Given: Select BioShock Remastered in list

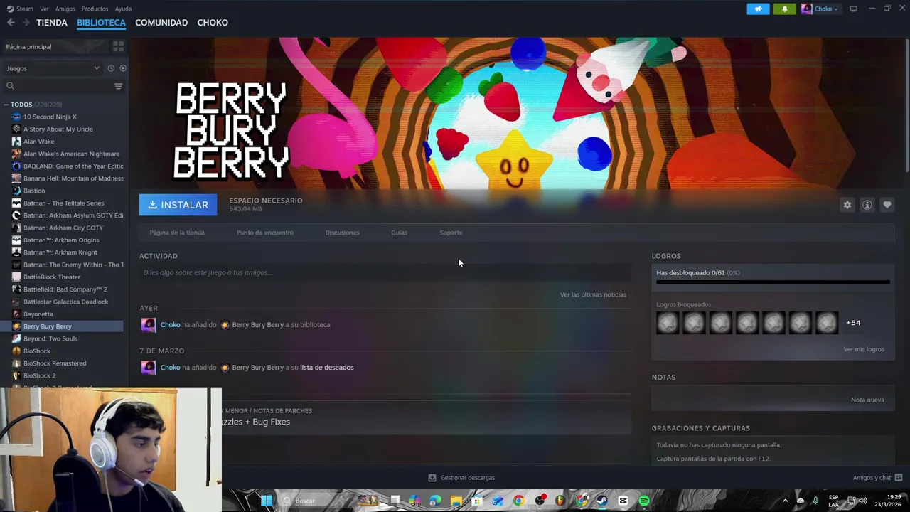Looking at the screenshot, I should [64, 363].
